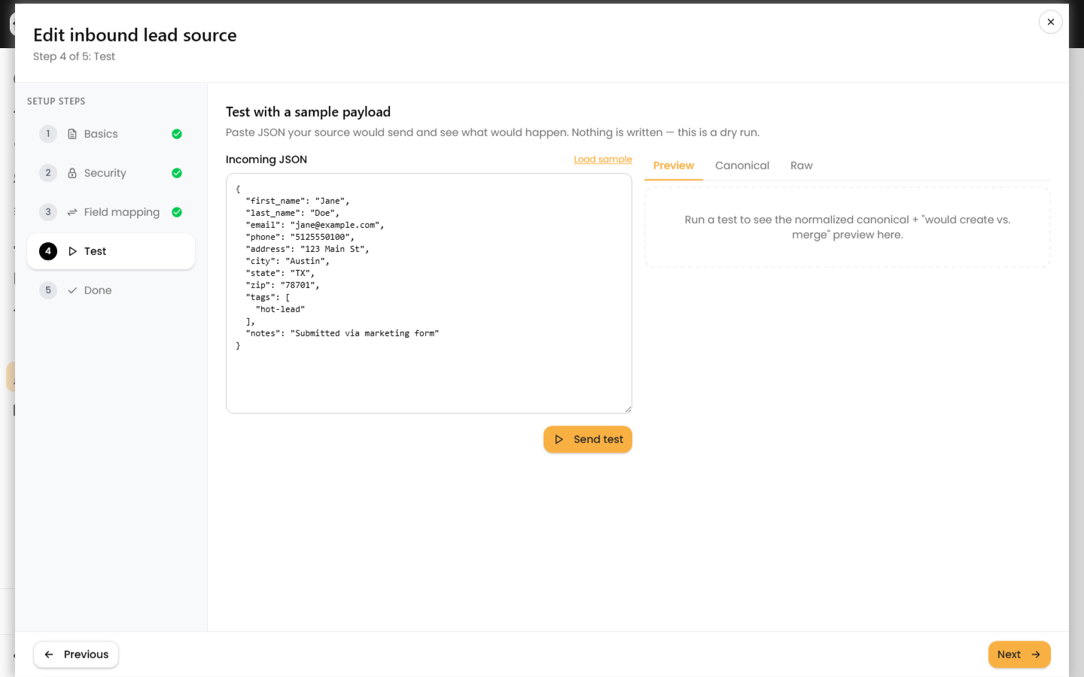The width and height of the screenshot is (1084, 677).
Task: Click step number 3 badge
Action: pos(48,212)
